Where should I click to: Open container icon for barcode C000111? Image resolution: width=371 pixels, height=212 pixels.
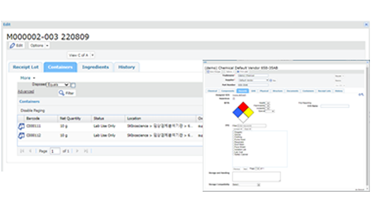click(x=21, y=126)
